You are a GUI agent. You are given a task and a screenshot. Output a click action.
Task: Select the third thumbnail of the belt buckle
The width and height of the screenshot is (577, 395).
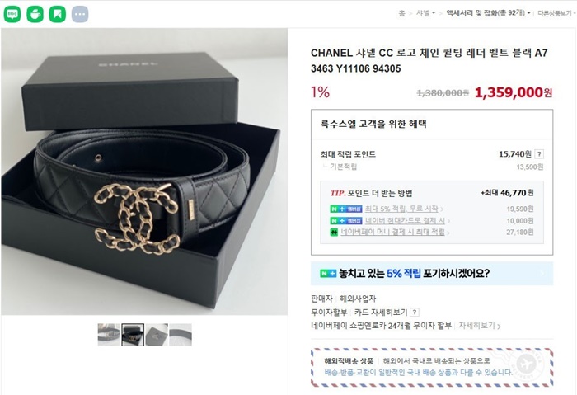coord(157,335)
